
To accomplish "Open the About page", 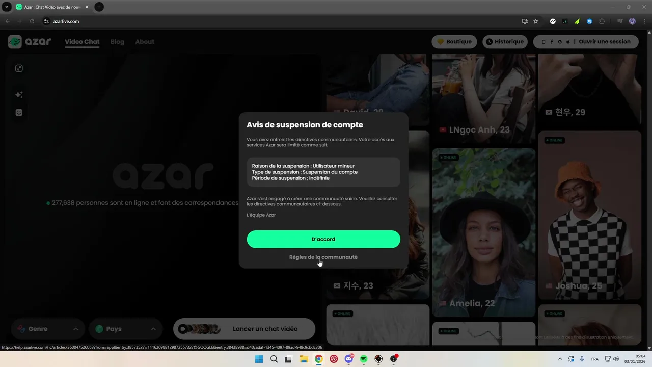I will (x=145, y=42).
